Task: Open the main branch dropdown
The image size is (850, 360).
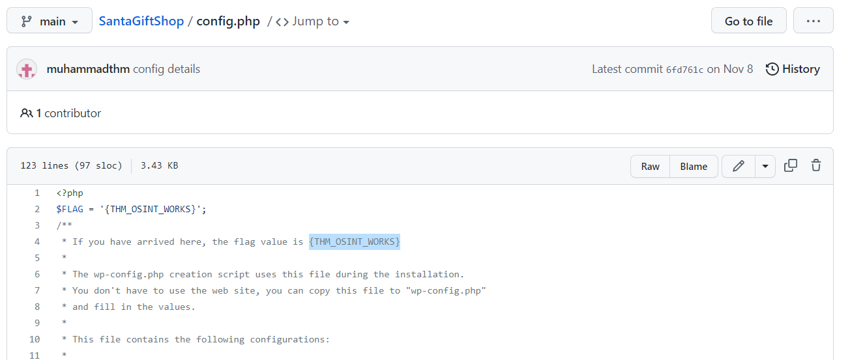Action: click(50, 21)
